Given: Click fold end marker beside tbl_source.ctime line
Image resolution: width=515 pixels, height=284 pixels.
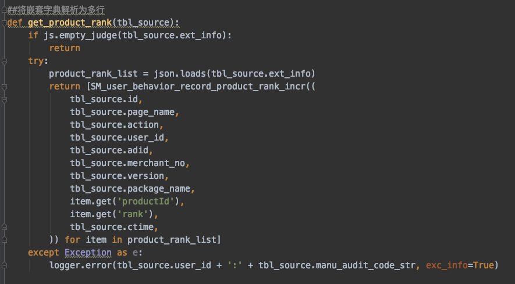Looking at the screenshot, I should tap(4, 227).
